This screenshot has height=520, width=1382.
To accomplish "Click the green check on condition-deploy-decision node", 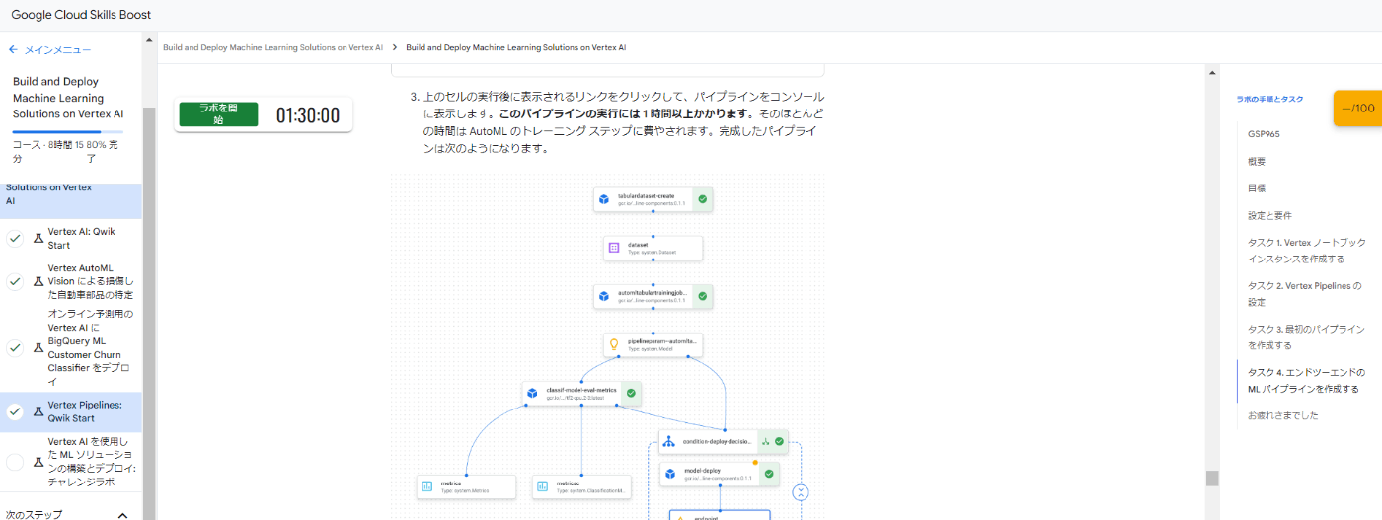I will [780, 441].
